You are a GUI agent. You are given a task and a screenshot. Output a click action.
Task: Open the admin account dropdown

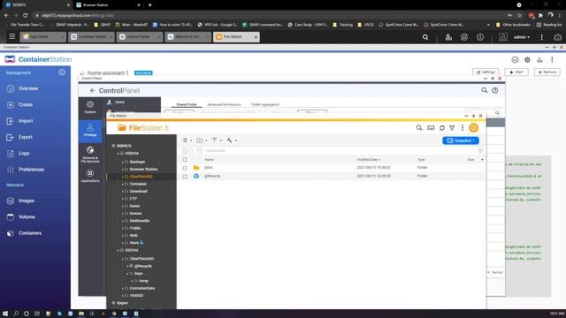[522, 37]
